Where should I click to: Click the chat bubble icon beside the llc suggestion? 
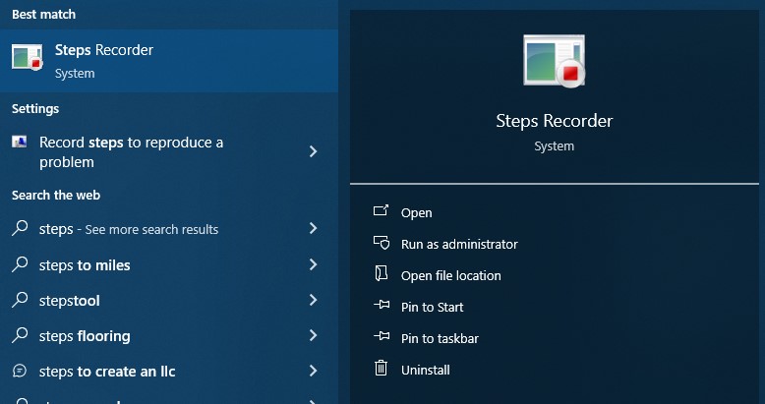click(20, 372)
